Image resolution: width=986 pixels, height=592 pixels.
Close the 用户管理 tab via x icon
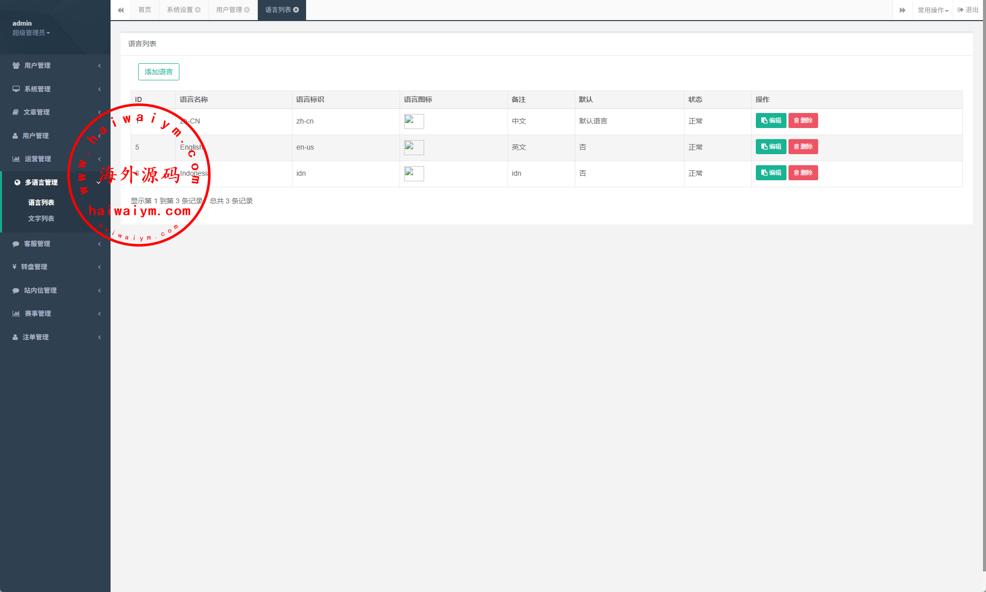(247, 10)
